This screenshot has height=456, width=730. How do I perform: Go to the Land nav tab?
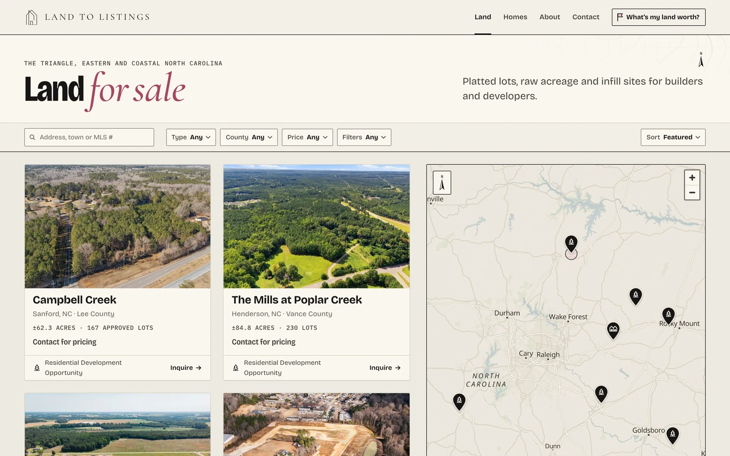[x=483, y=17]
